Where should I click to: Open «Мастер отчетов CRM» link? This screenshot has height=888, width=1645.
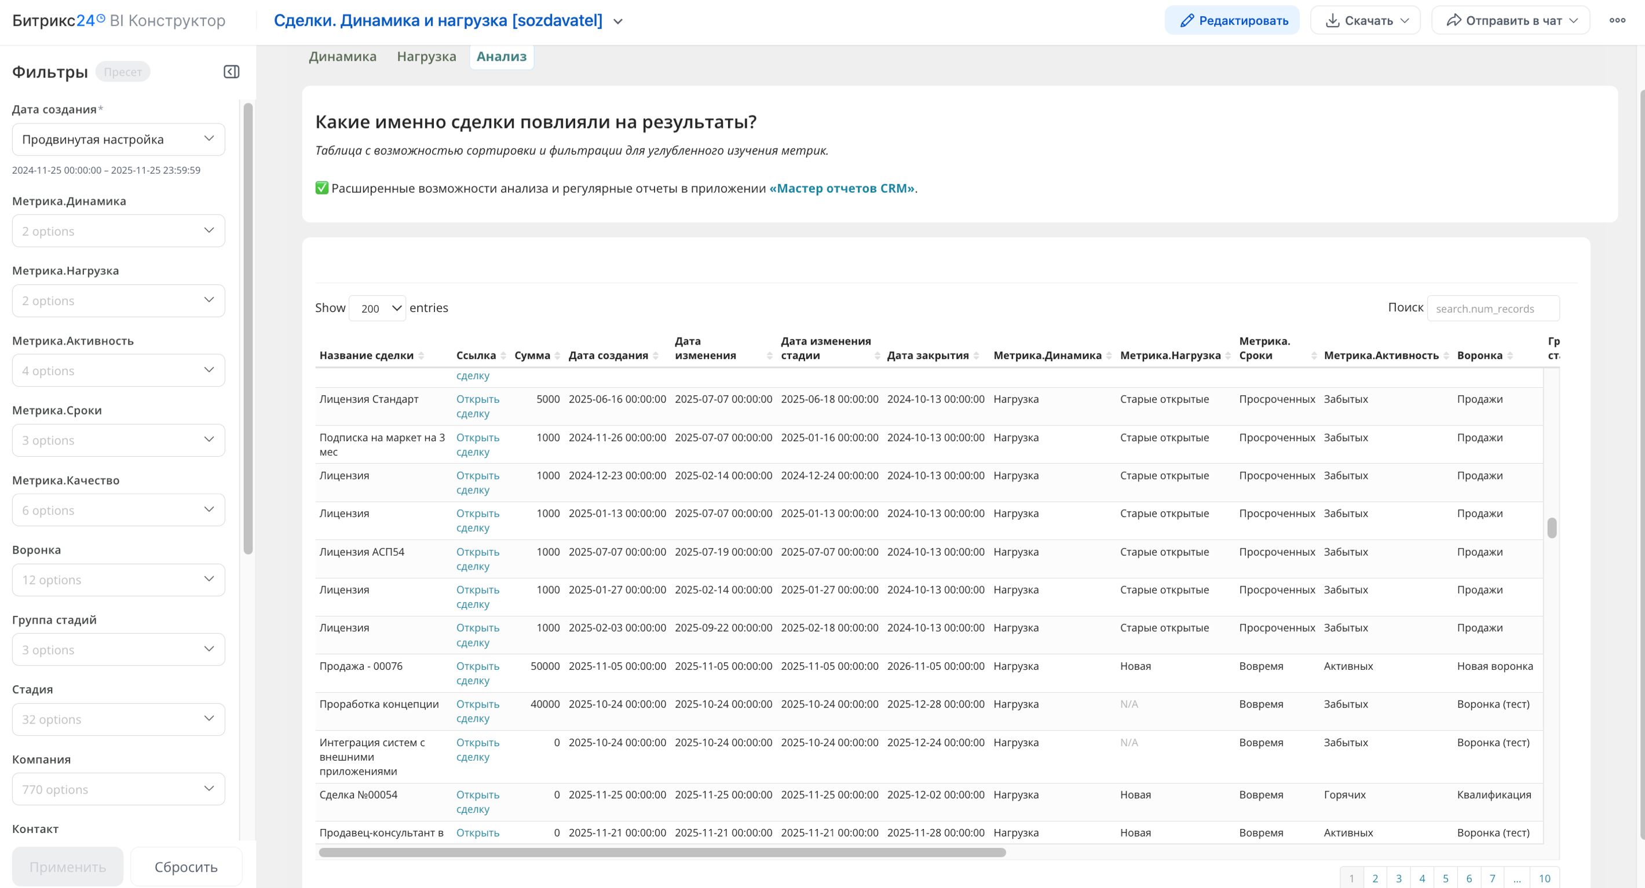pyautogui.click(x=842, y=188)
